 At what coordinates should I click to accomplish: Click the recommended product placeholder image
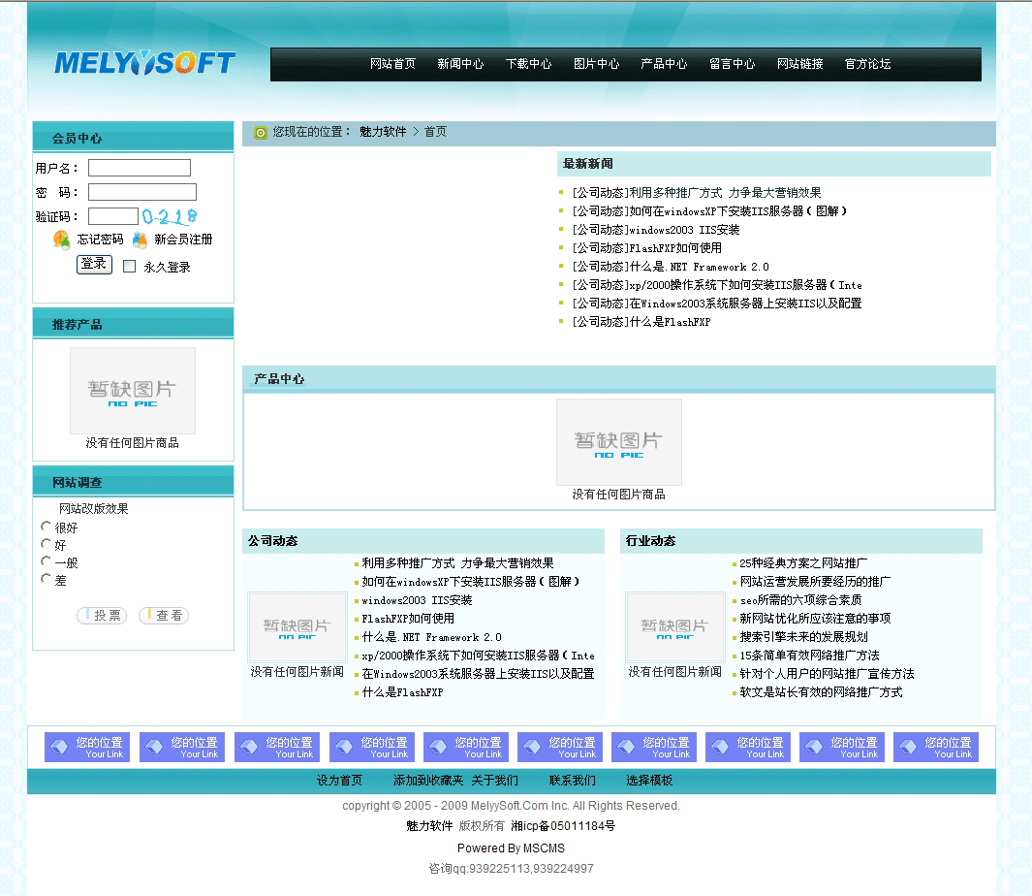[133, 391]
